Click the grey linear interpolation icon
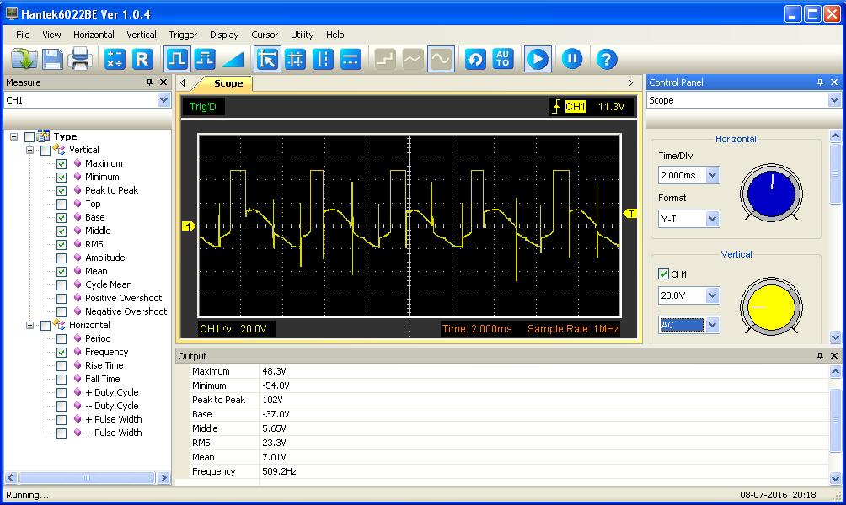846x505 pixels. click(x=413, y=59)
